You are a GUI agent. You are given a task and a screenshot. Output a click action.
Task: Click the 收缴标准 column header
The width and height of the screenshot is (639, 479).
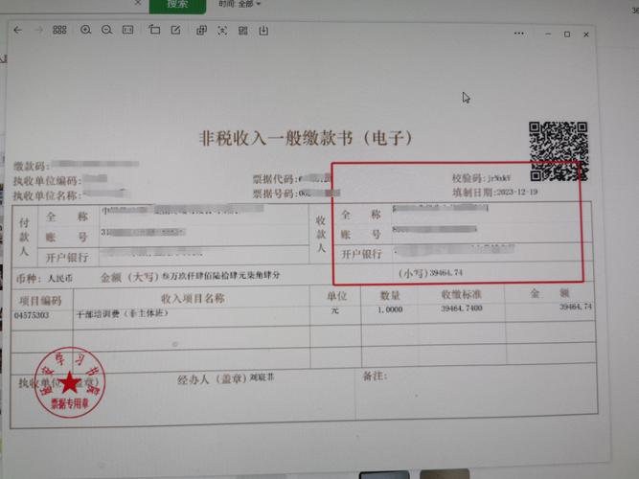[462, 294]
